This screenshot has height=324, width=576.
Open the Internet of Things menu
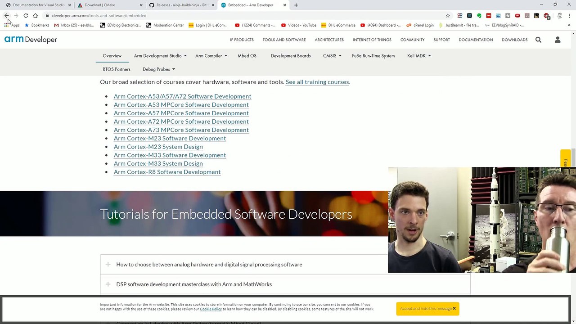[x=372, y=40]
